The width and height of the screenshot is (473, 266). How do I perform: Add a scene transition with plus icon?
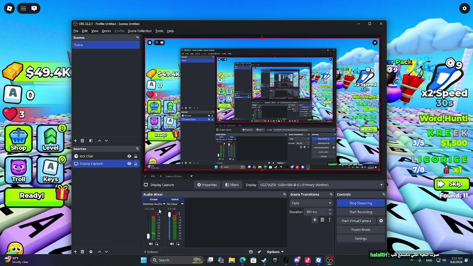tap(315, 220)
